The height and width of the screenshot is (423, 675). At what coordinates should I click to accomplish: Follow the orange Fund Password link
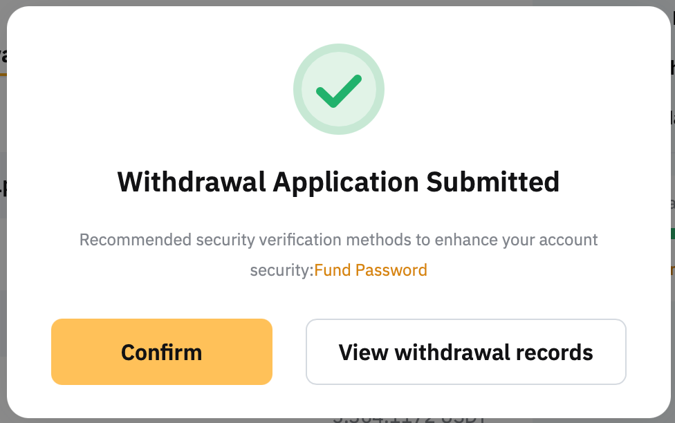371,270
